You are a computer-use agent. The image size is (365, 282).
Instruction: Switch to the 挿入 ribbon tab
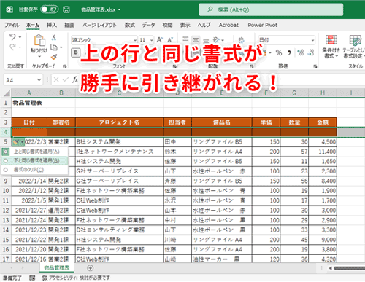coord(52,25)
